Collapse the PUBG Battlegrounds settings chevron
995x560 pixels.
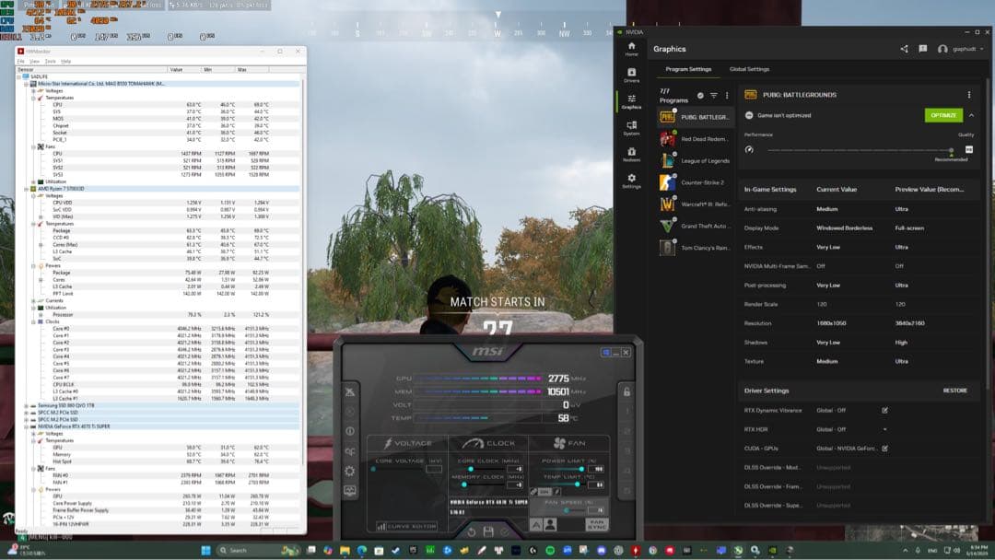pos(970,116)
